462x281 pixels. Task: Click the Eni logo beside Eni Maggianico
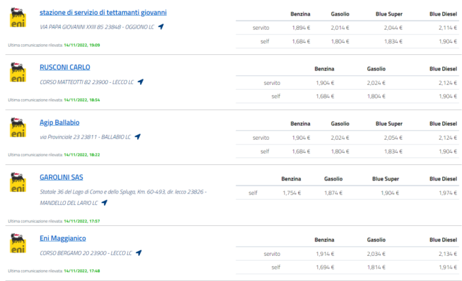click(18, 243)
